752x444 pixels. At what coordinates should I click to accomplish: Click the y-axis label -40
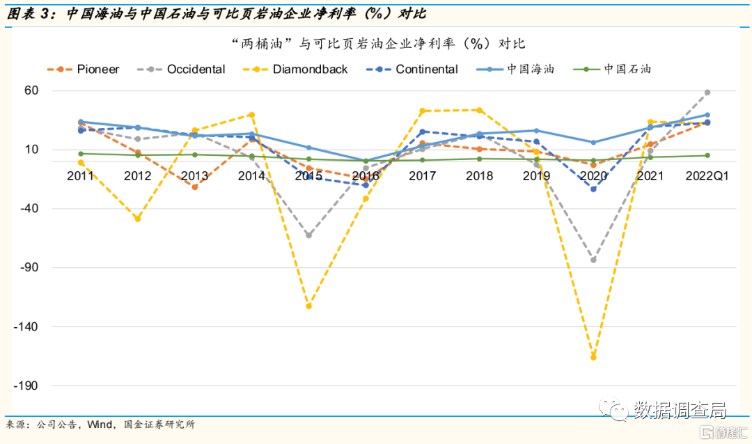click(x=29, y=208)
